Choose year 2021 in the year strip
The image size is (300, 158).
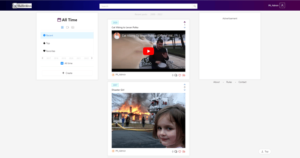[x=78, y=58]
